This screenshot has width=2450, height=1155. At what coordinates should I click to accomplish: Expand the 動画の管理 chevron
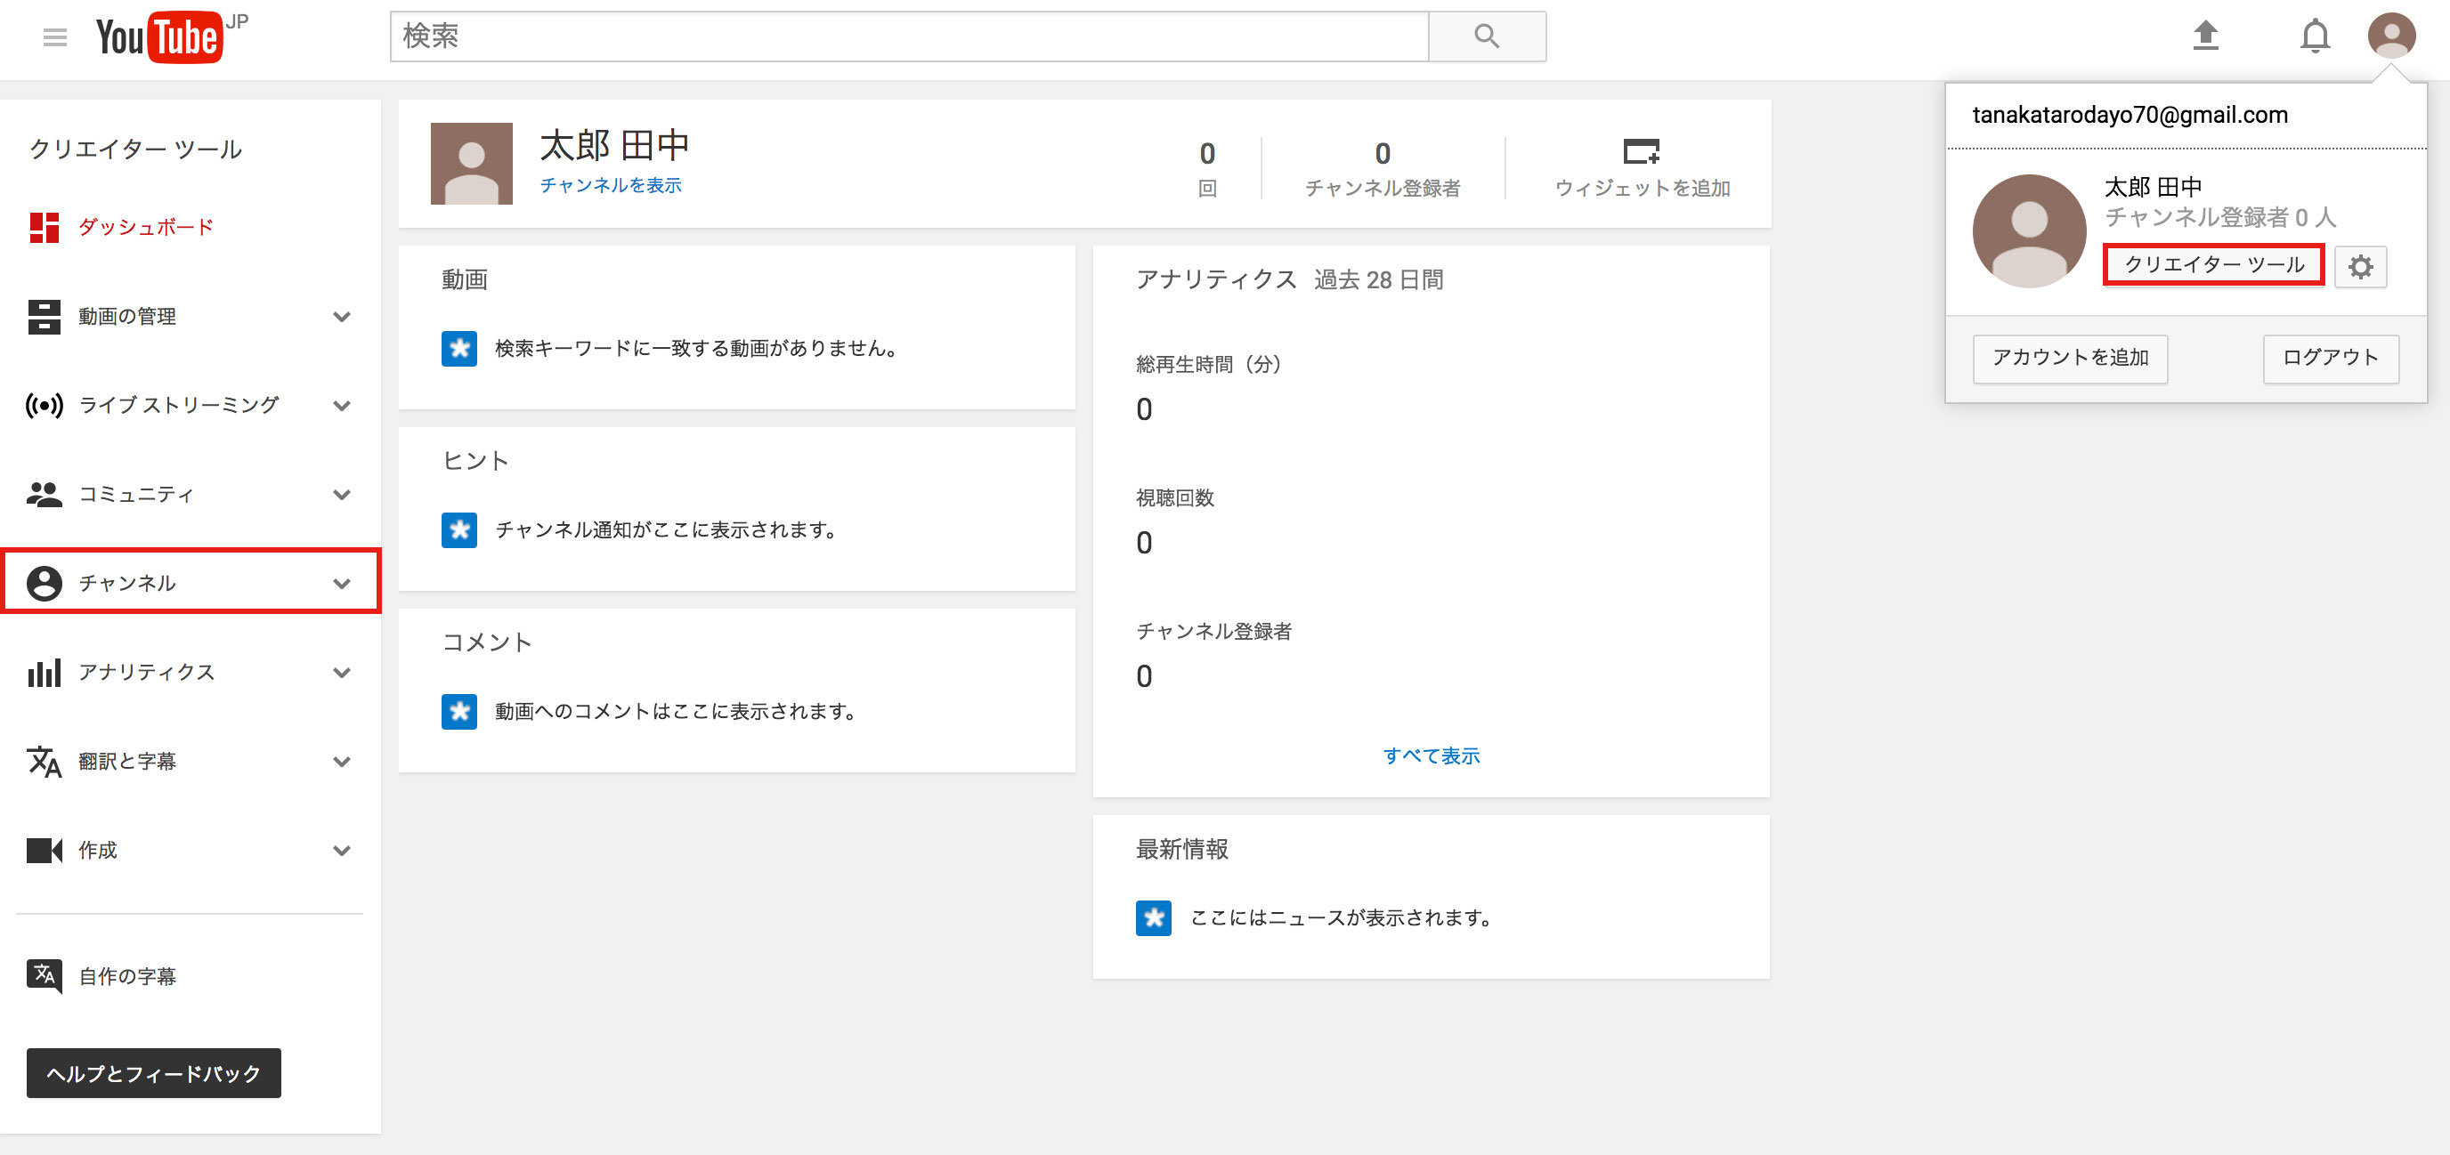[x=343, y=317]
